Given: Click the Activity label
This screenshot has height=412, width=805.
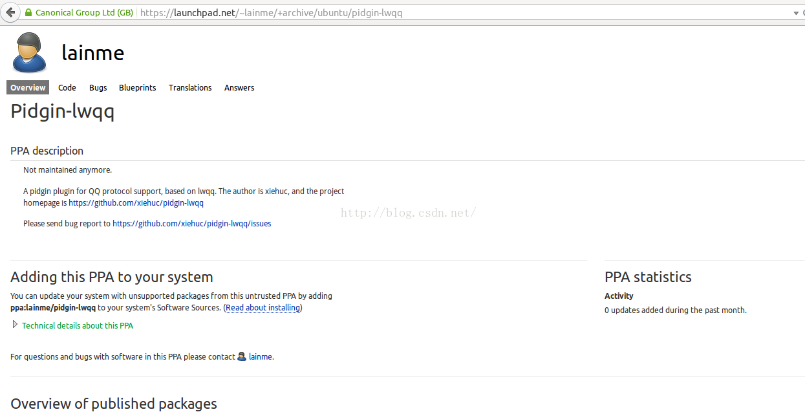Looking at the screenshot, I should pos(619,296).
